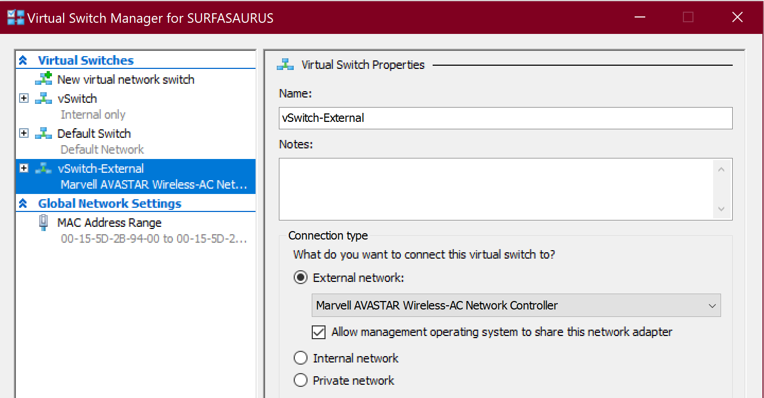Expand the Default Switch tree node
This screenshot has height=398, width=764.
[24, 134]
